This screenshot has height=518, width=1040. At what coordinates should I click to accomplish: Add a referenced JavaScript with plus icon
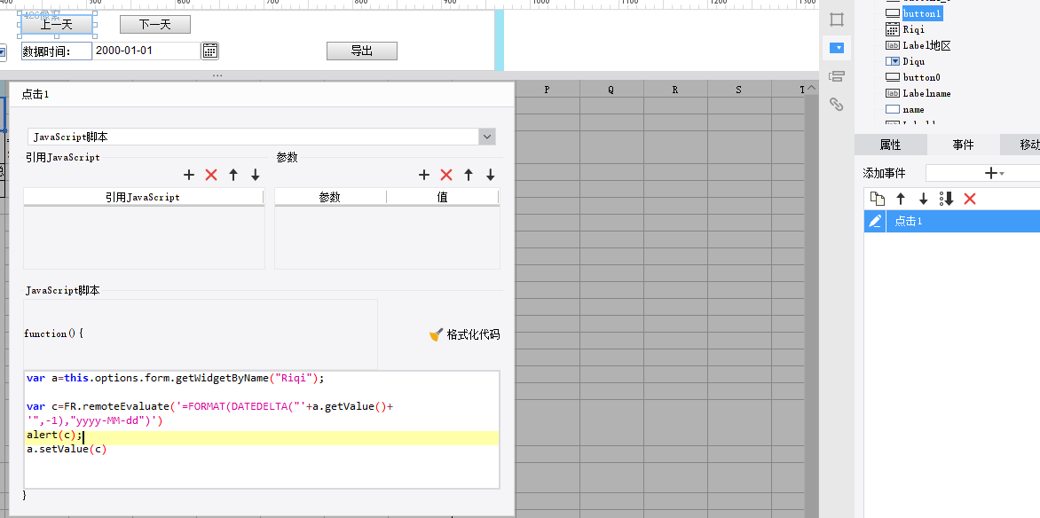point(189,175)
